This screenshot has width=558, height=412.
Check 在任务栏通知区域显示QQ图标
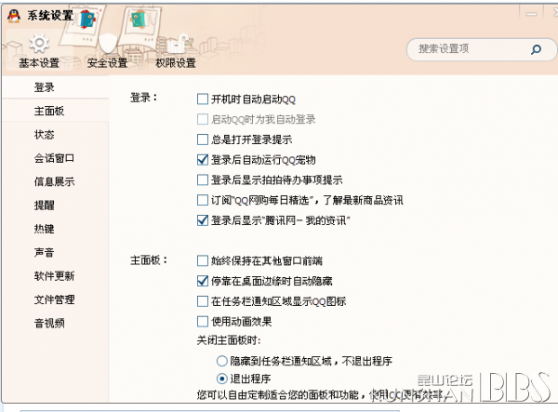(x=203, y=301)
